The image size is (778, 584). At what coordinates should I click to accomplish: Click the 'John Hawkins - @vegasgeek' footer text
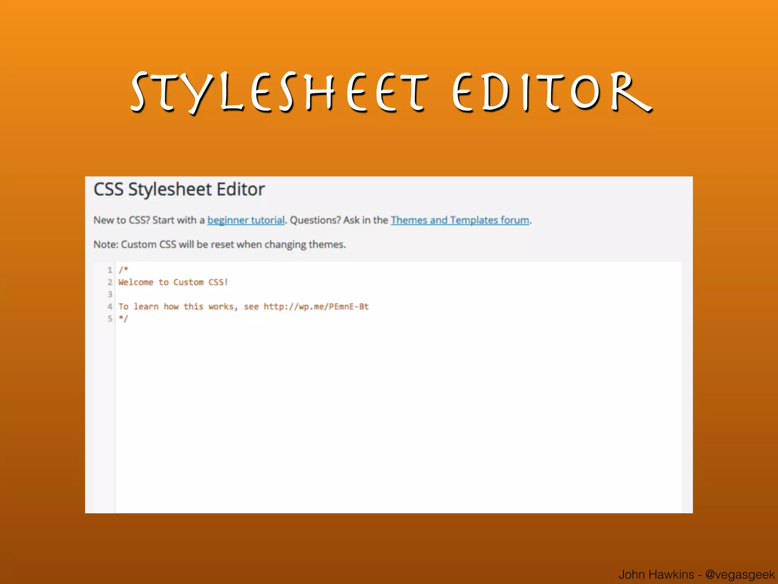[x=696, y=574]
